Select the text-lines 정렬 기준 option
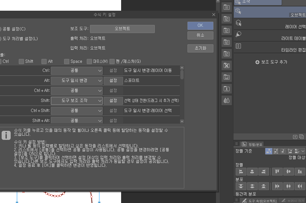Viewport: 306px width, 203px height. 297,151
